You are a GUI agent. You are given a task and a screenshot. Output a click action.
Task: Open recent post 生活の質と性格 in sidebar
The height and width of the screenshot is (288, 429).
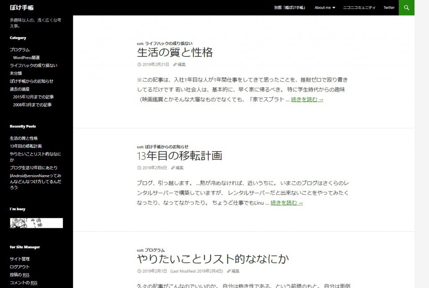pos(24,138)
